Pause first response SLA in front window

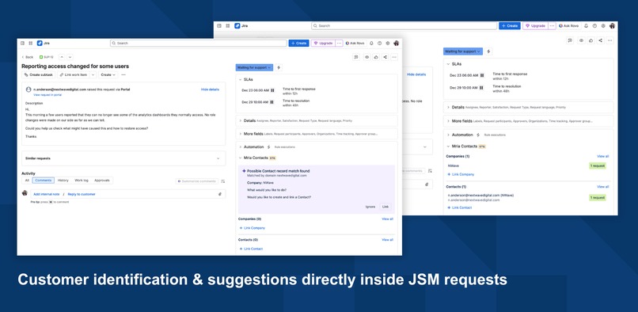[272, 90]
